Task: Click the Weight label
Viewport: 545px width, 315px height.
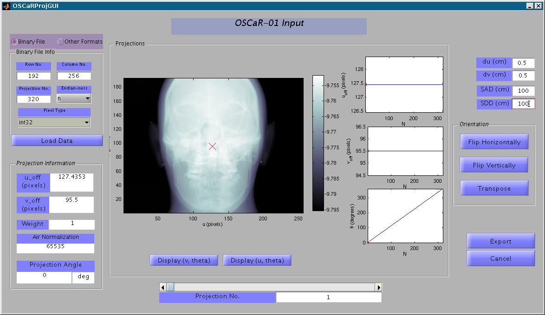Action: click(32, 225)
